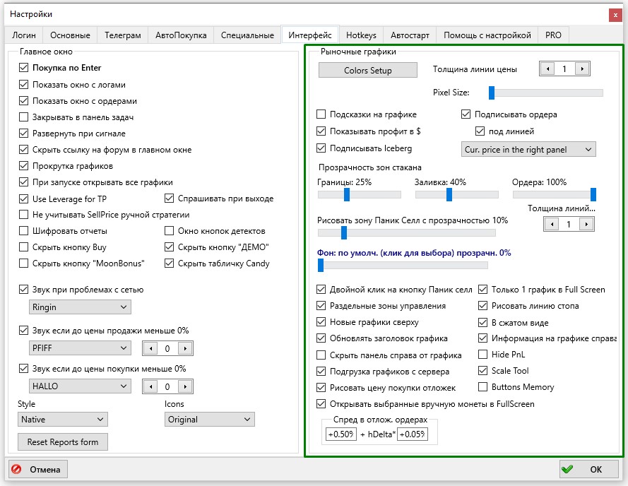Viewport: 628px width, 486px height.
Task: Click the first spread input field
Action: (x=340, y=434)
